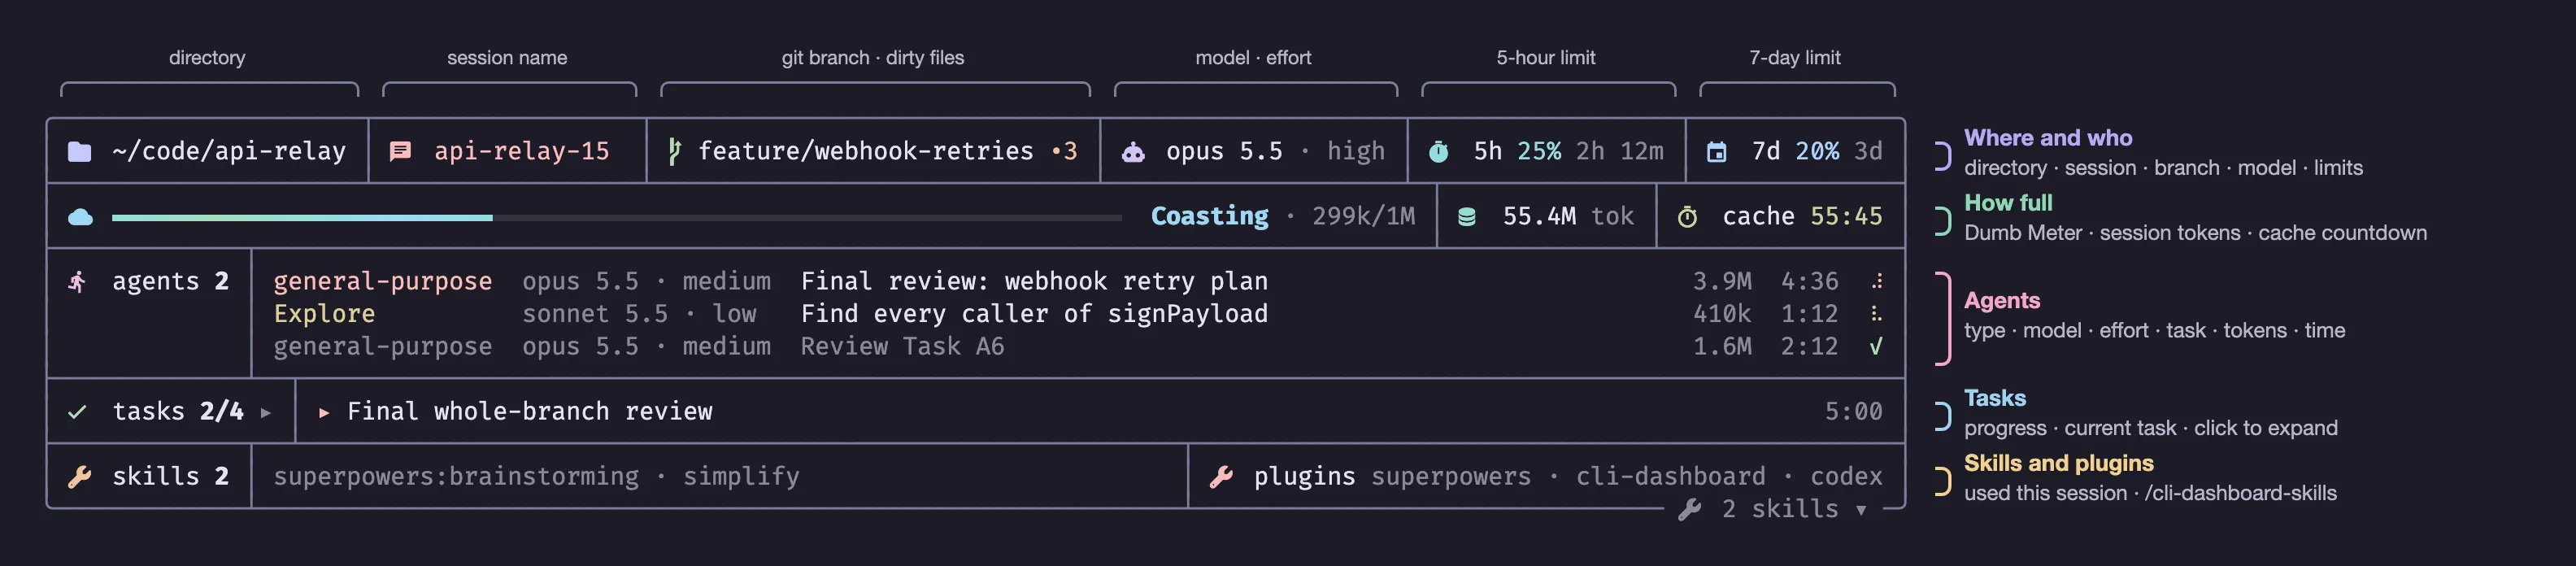Click the feature/webhook-retries branch name
Screen dimensions: 2576x566
(865, 151)
